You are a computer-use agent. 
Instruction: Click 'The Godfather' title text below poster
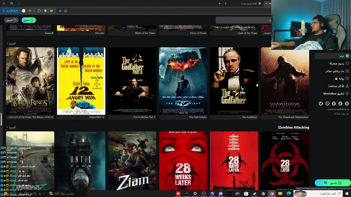250,117
